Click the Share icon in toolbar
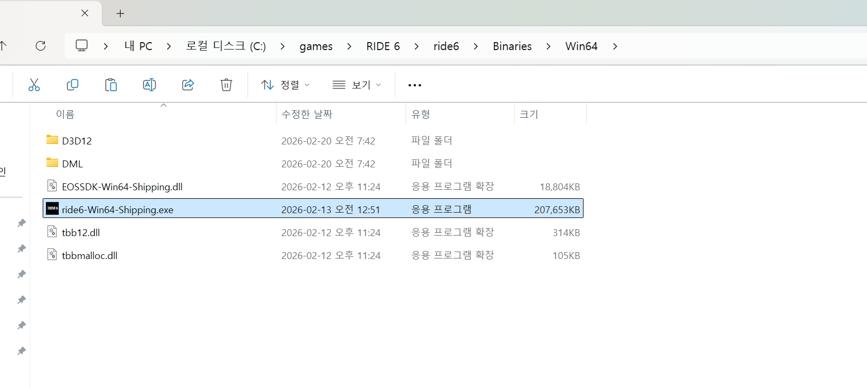 click(x=188, y=85)
